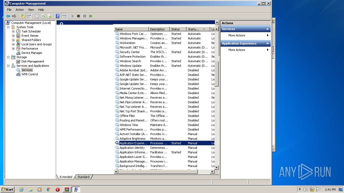Collapse the Services actions section
Screen dimensions: 344x193
[267, 29]
